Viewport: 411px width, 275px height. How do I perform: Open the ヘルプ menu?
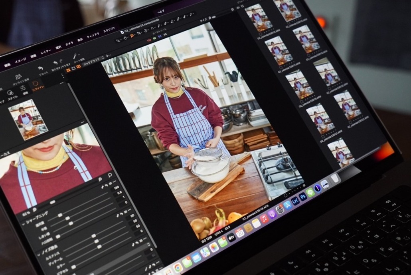pyautogui.click(x=161, y=12)
